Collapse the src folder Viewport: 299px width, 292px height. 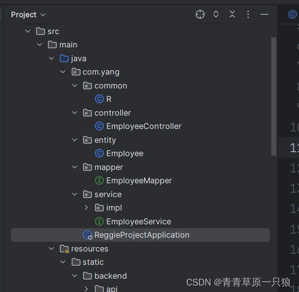[28, 31]
